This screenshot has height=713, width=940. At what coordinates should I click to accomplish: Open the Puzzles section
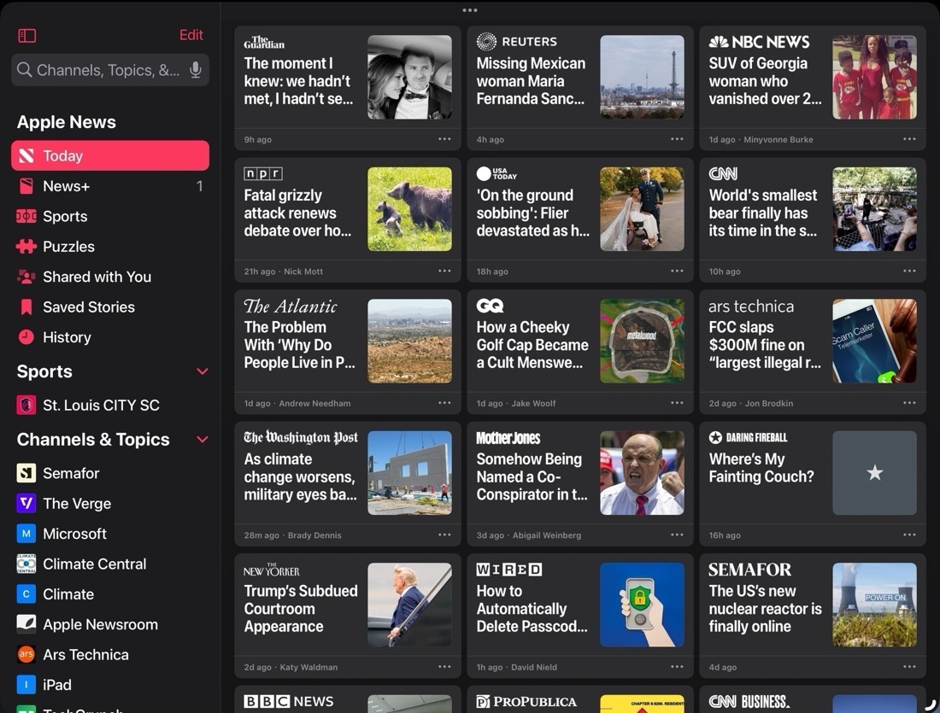68,246
